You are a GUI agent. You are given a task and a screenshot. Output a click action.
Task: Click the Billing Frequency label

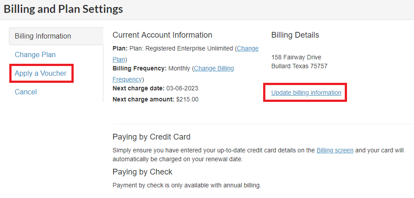tap(139, 68)
